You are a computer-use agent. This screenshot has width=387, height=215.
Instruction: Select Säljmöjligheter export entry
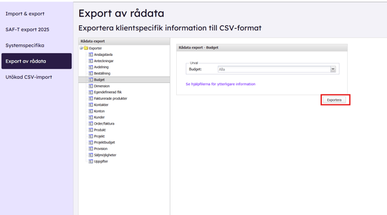pos(105,155)
